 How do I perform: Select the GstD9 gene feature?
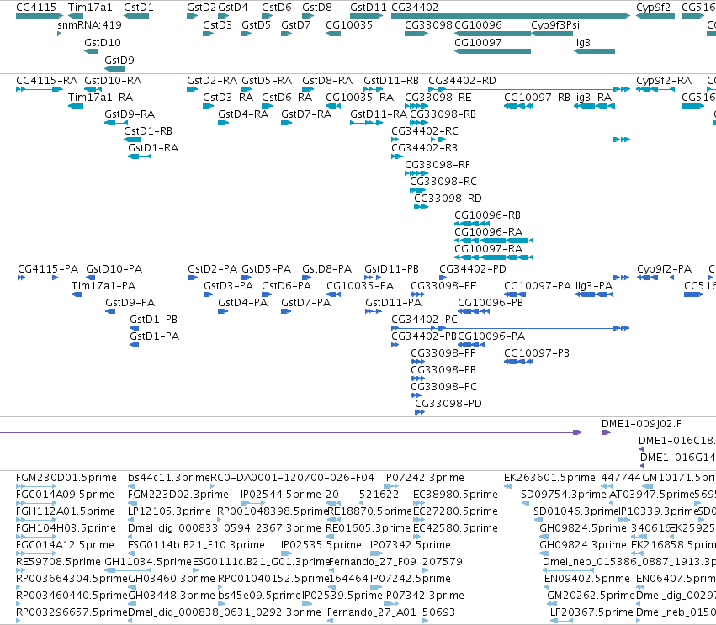coord(114,69)
